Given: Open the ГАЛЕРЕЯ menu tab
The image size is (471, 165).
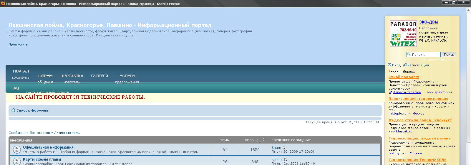Looking at the screenshot, I should [x=99, y=76].
